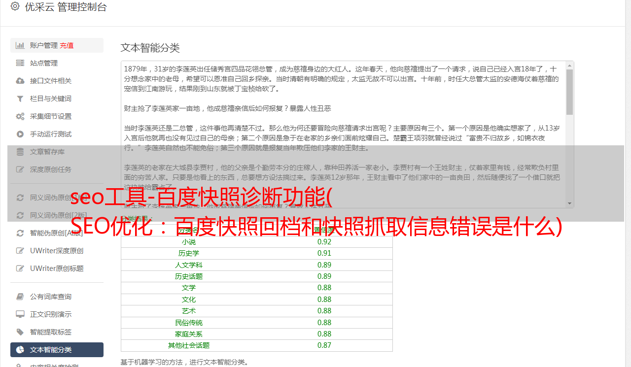The width and height of the screenshot is (631, 367).
Task: Click the 手动运行测试 play icon
Action: [x=20, y=134]
